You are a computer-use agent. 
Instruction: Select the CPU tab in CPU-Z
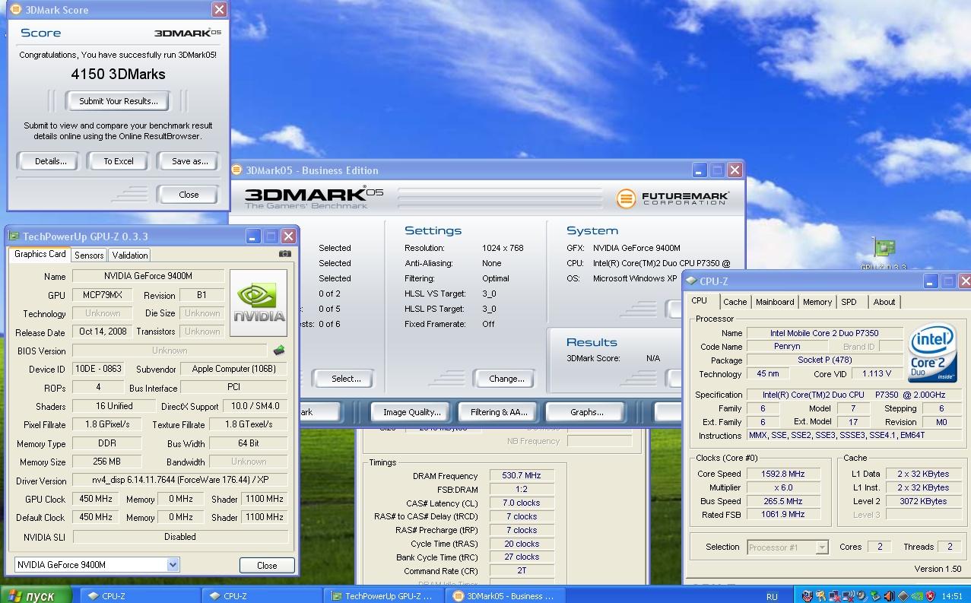700,300
